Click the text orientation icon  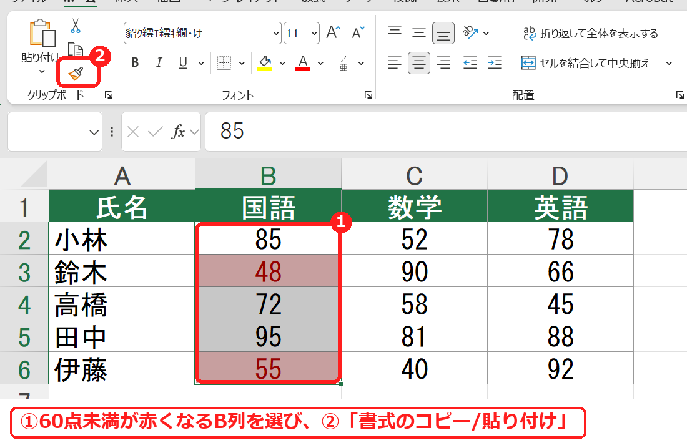[470, 33]
